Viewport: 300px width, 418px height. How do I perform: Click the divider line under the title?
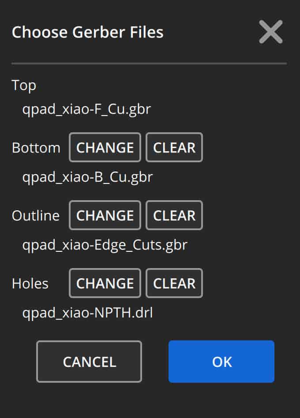(x=149, y=63)
